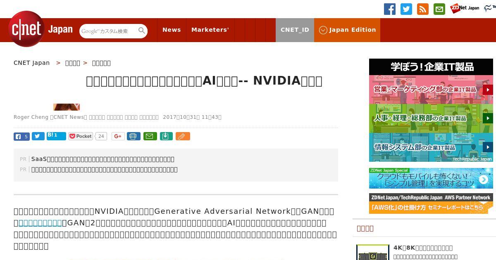The width and height of the screenshot is (496, 260).
Task: Click the author photo thumbnail
Action: (x=67, y=107)
